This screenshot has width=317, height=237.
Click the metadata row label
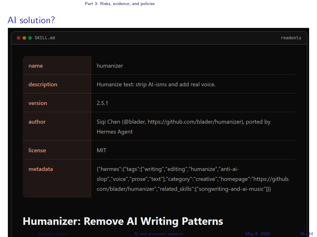(41, 169)
